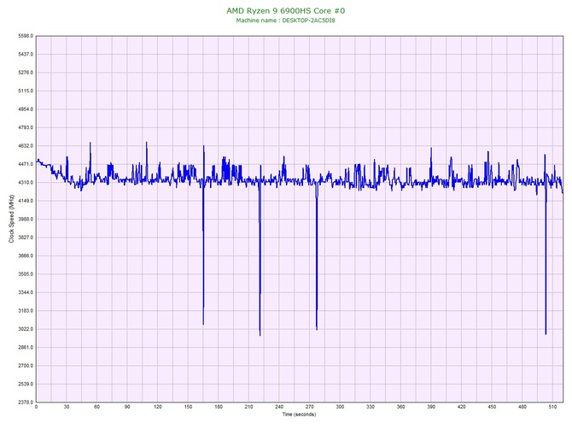The image size is (572, 429).
Task: Pick y-axis label 2539.0
Action: (26, 384)
